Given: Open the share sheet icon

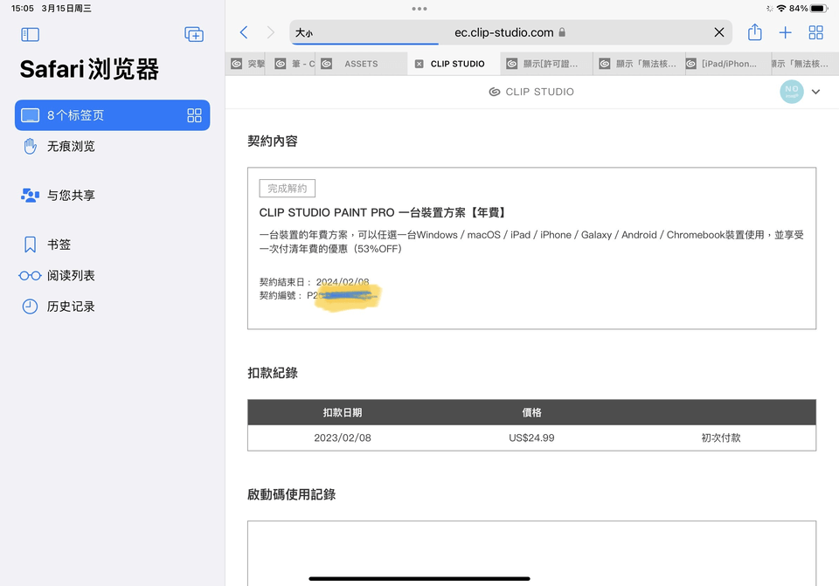Looking at the screenshot, I should [754, 32].
